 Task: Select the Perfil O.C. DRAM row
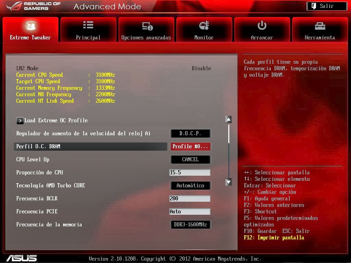[x=90, y=147]
